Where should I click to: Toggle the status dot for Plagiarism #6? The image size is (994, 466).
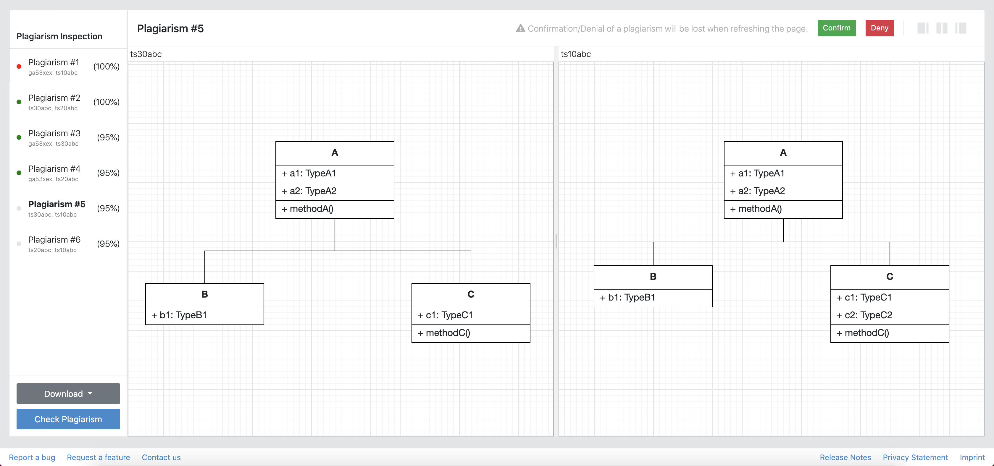click(19, 243)
